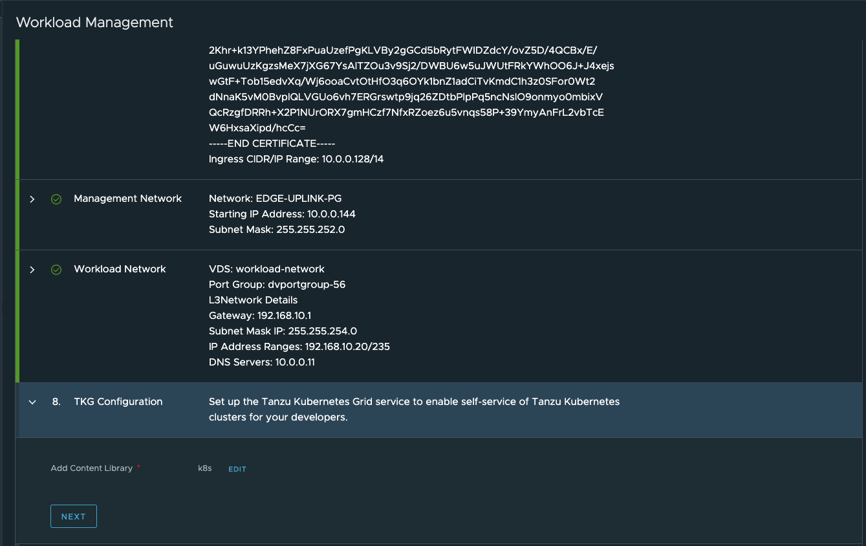Click the Ingress CIDR/IP Range line
This screenshot has height=546, width=866.
coord(296,159)
